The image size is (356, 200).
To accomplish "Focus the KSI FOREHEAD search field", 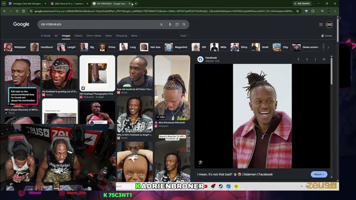I will click(99, 24).
